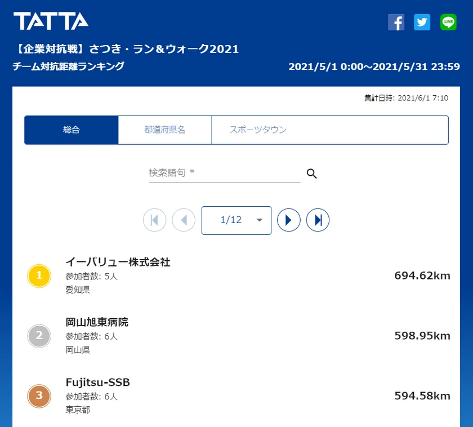The height and width of the screenshot is (427, 473).
Task: Focus the 検索語句 search field
Action: tap(224, 173)
